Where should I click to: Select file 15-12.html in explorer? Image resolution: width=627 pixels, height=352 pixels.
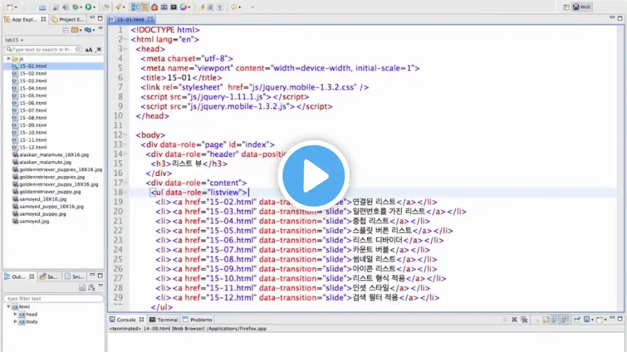[33, 147]
